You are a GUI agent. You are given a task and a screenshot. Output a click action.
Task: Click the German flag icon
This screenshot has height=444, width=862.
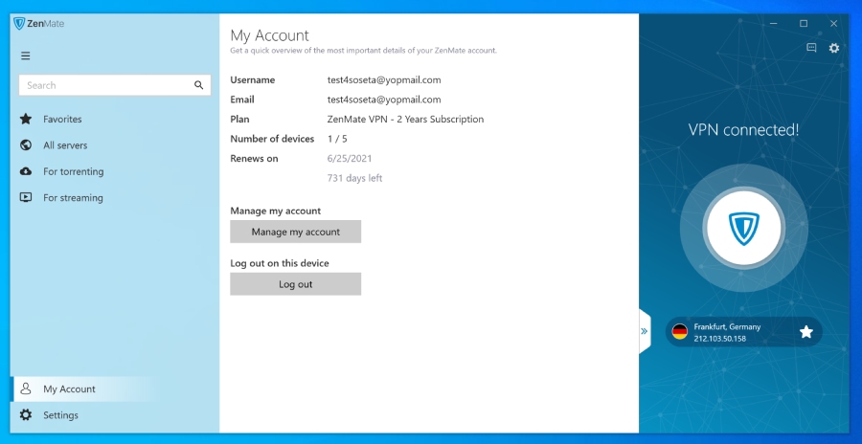pyautogui.click(x=680, y=332)
